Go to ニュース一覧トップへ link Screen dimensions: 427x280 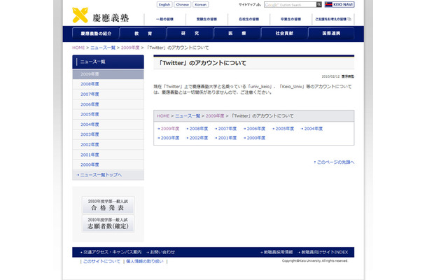tap(99, 175)
